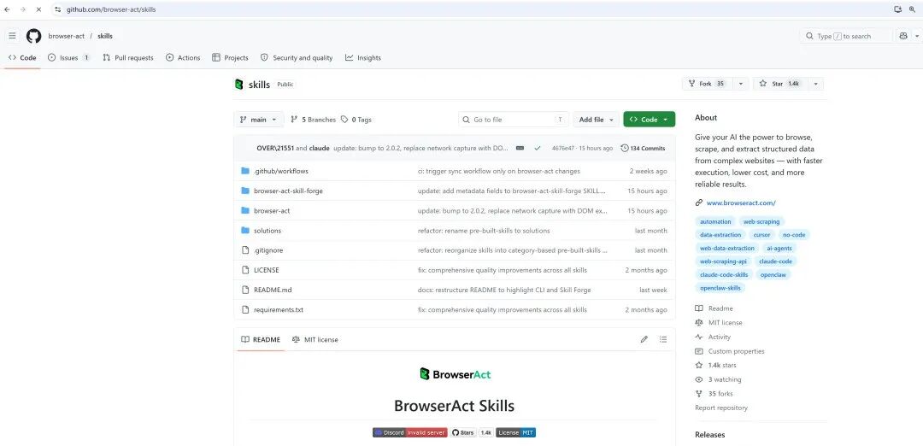
Task: Open commit hash 4676e47
Action: pyautogui.click(x=562, y=149)
